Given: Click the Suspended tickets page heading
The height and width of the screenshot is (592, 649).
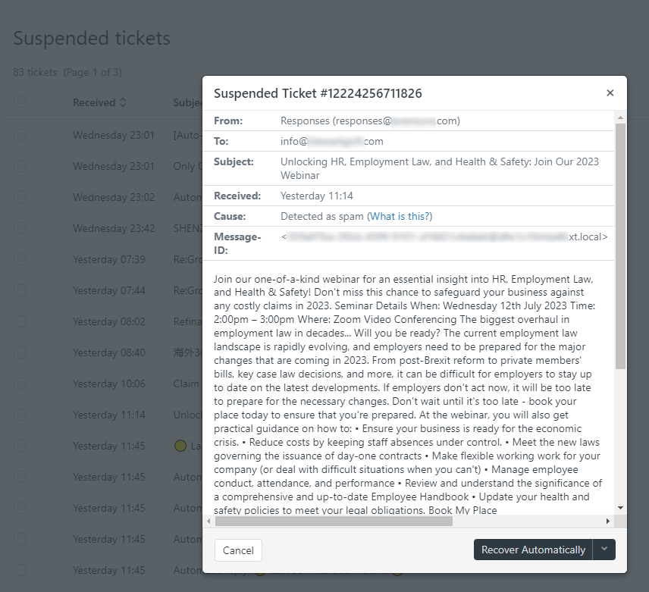Looking at the screenshot, I should coord(92,38).
